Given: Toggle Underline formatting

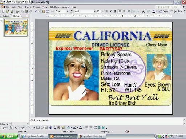Looking at the screenshot, I should [x=115, y=11].
